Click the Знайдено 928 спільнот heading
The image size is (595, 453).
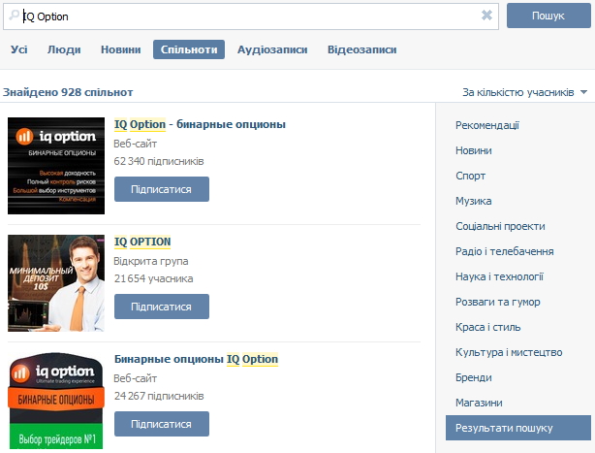pyautogui.click(x=68, y=92)
